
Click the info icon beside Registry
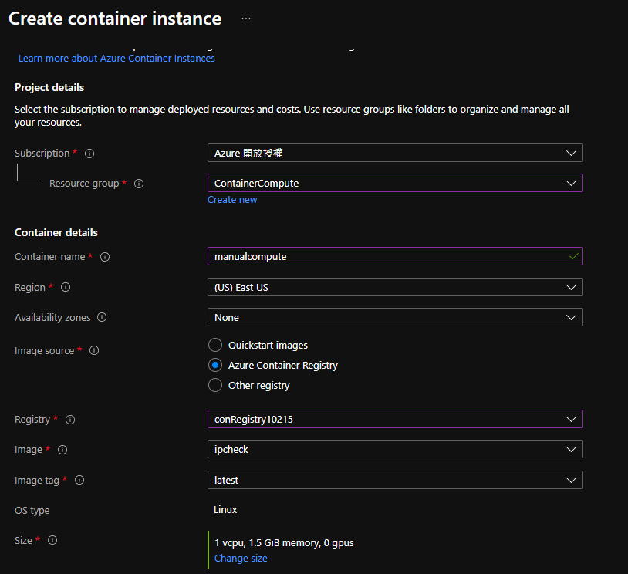coord(70,420)
